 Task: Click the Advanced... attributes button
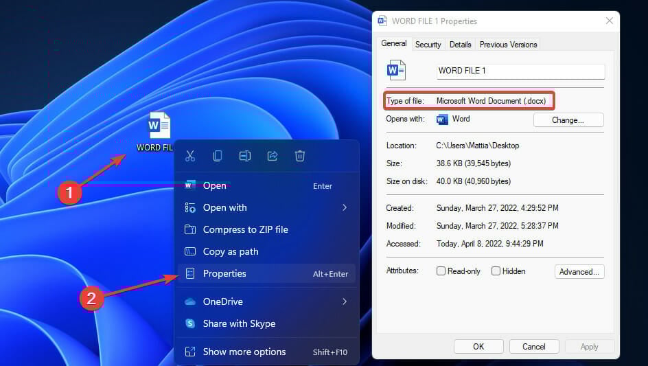(579, 272)
